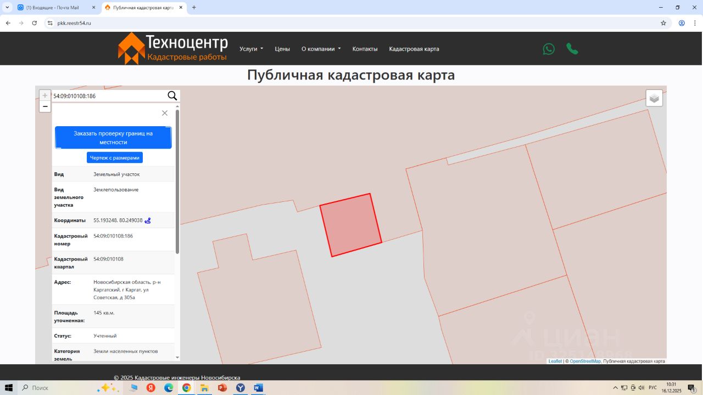Viewport: 703px width, 395px height.
Task: Click the highlighted red parcel on the map
Action: (350, 225)
